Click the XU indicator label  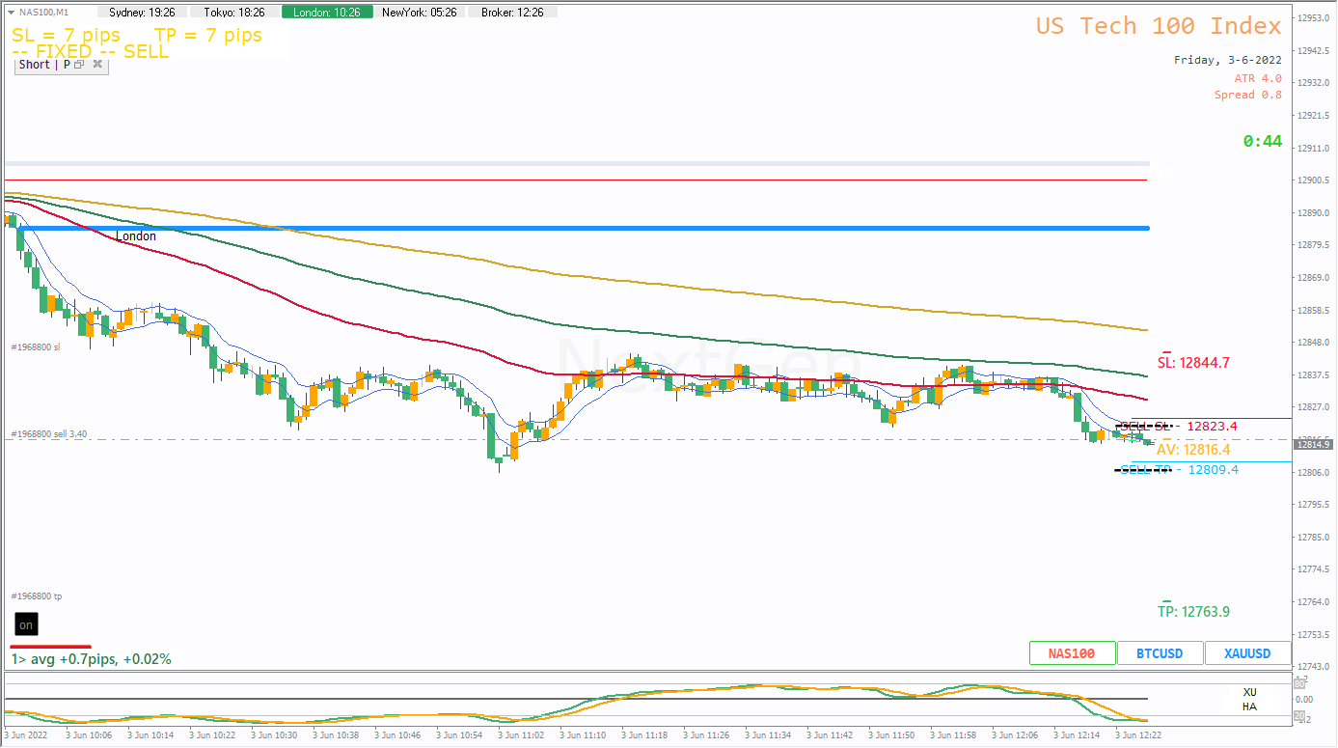(1250, 692)
